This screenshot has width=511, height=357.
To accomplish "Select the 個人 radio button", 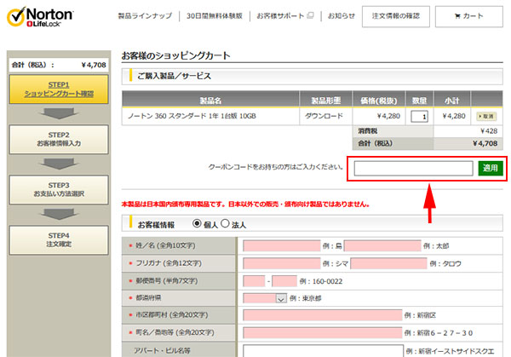I will (197, 223).
